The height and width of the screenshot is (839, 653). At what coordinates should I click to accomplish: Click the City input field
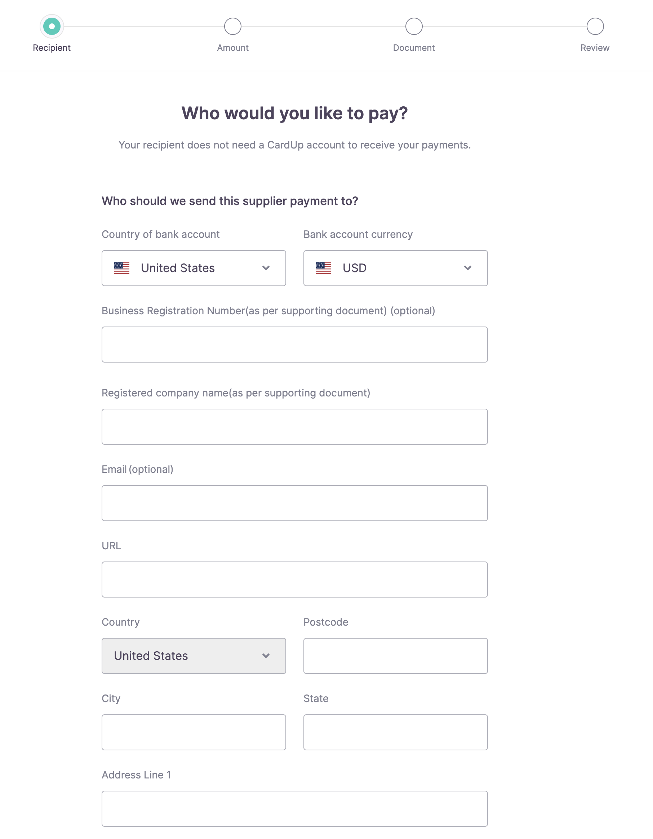[194, 732]
